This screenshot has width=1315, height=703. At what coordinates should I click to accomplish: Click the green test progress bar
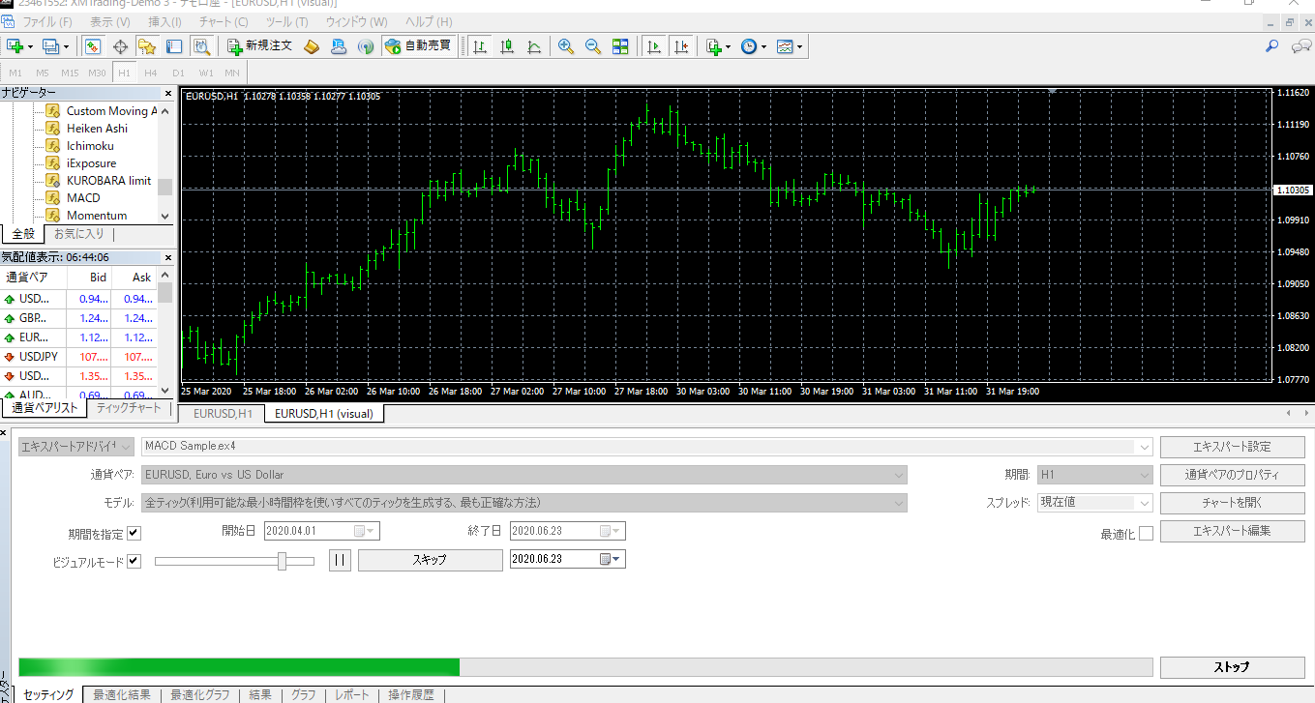tap(239, 667)
